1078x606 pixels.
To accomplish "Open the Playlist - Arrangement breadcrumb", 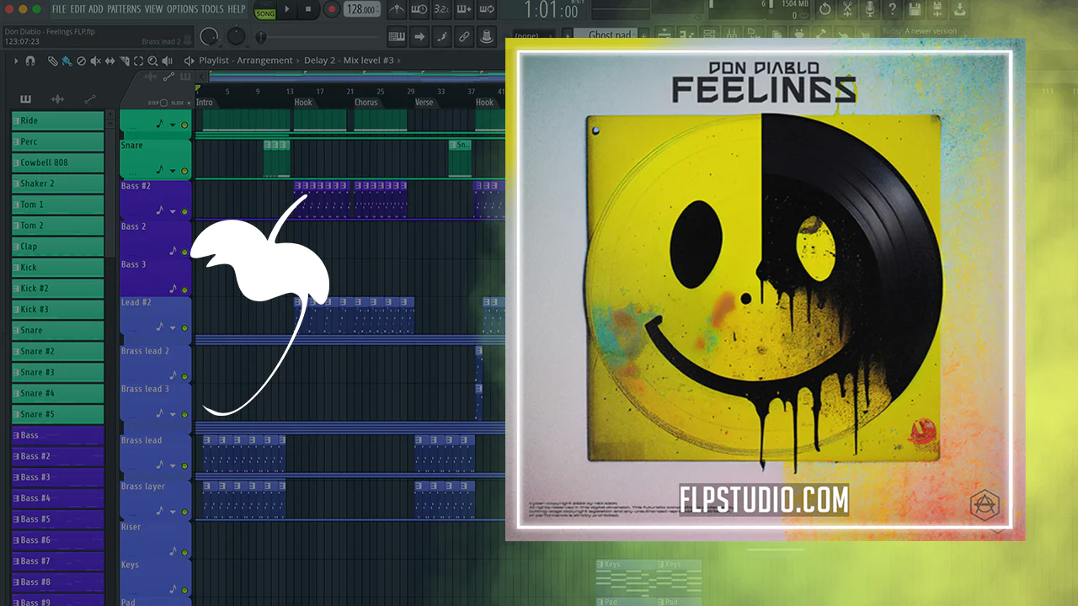I will tap(246, 61).
